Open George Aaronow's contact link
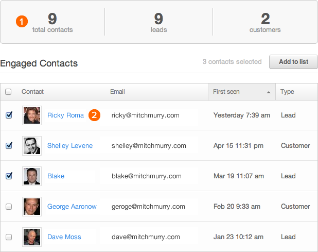The height and width of the screenshot is (252, 318). click(72, 207)
